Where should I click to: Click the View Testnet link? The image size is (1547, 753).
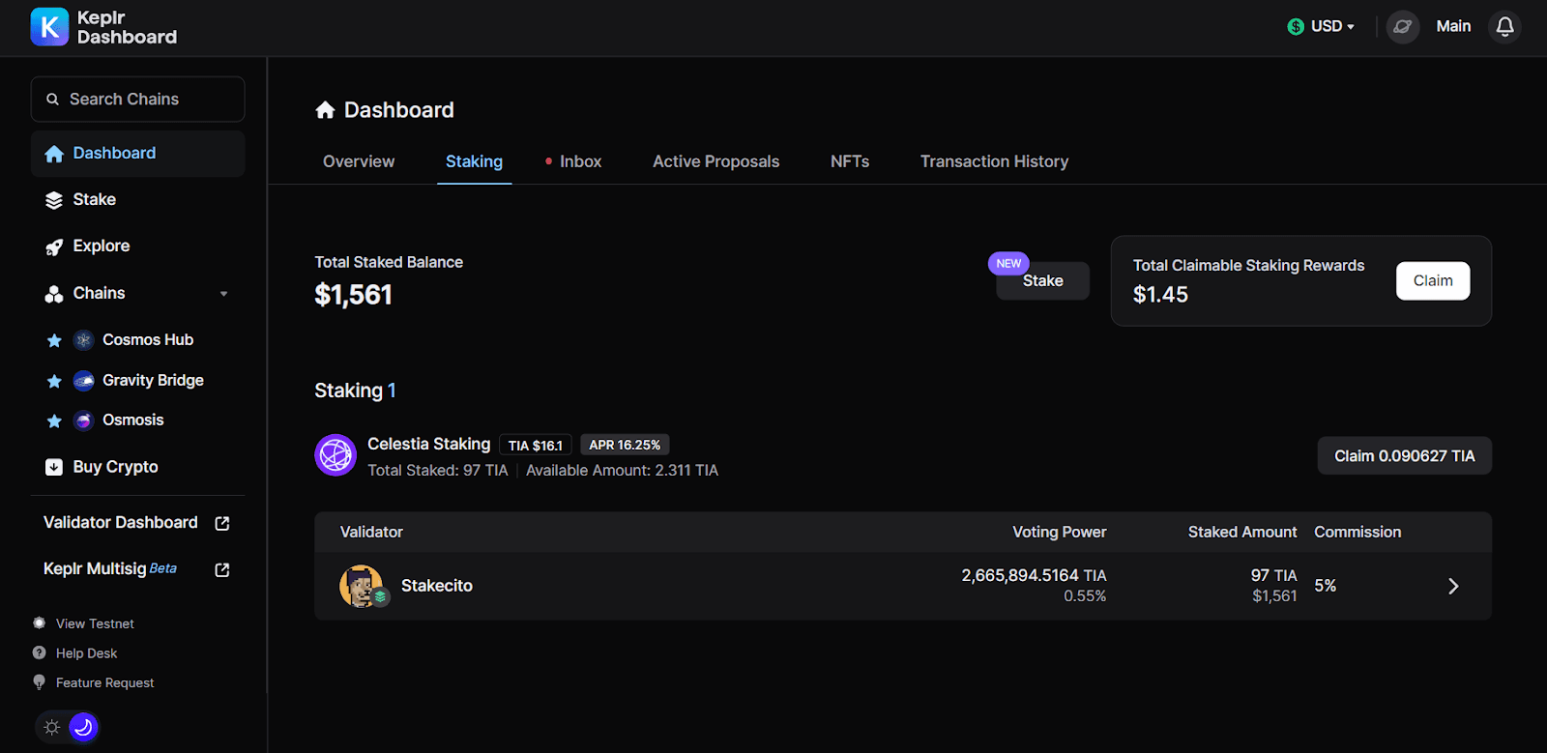pos(95,623)
